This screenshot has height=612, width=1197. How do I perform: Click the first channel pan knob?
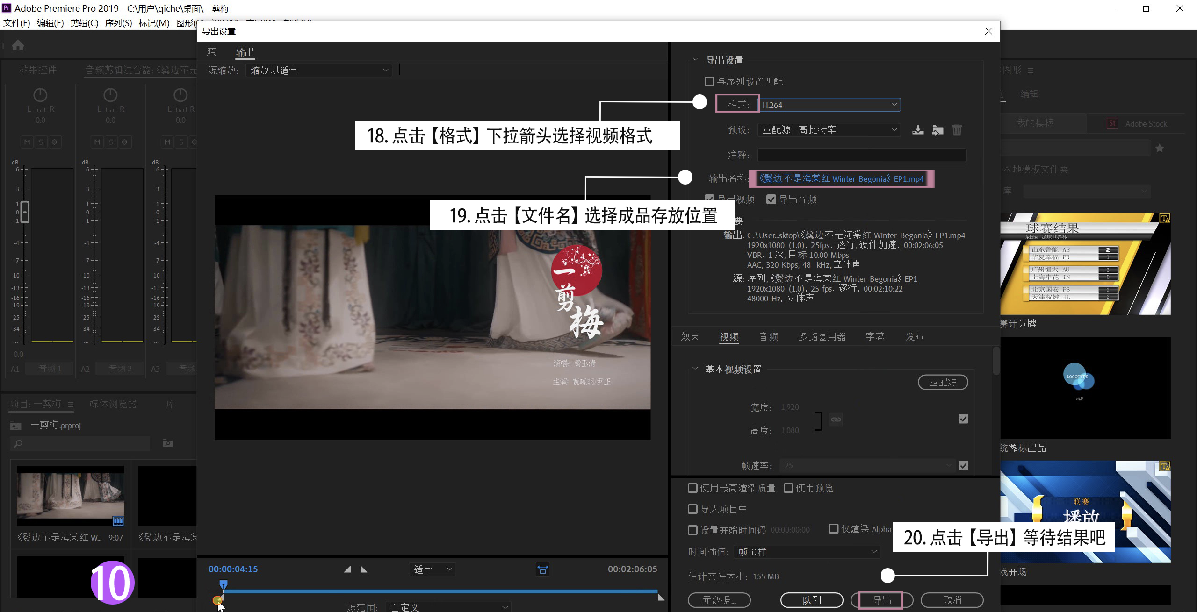tap(40, 95)
